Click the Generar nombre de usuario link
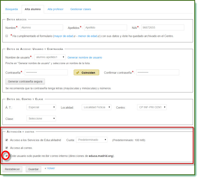 click(85, 57)
